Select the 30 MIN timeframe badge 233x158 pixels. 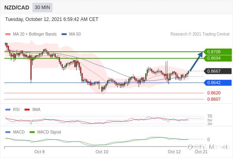click(x=42, y=7)
